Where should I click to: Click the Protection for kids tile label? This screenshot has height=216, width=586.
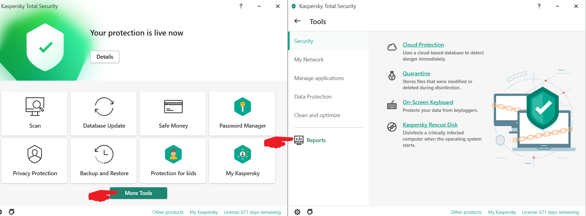tap(173, 173)
